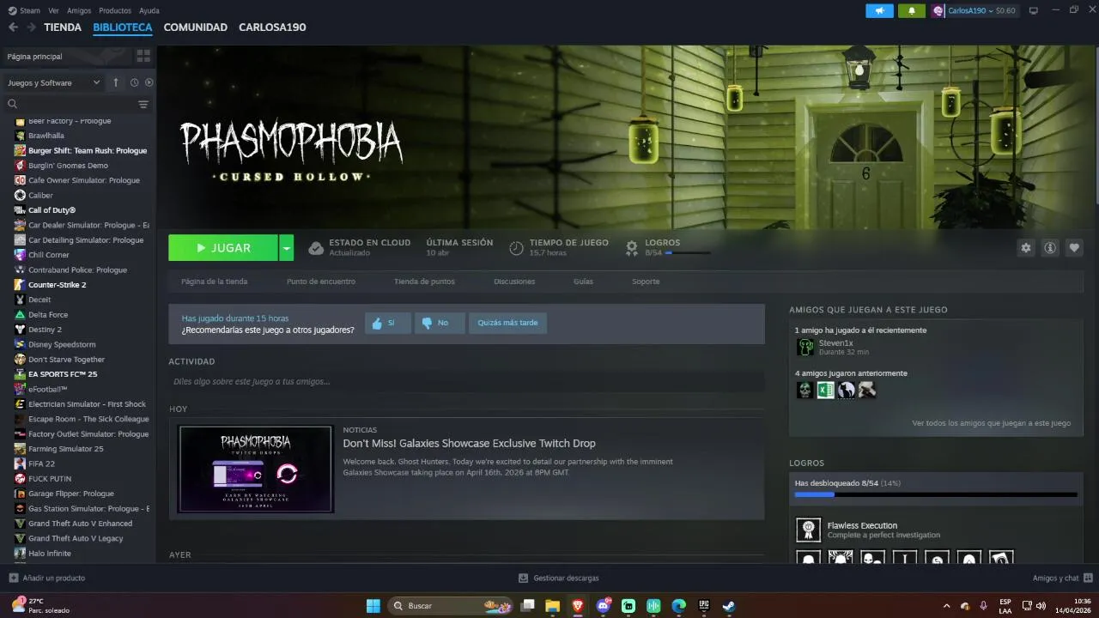Click Página principal in sidebar
This screenshot has height=618, width=1099.
click(x=34, y=57)
